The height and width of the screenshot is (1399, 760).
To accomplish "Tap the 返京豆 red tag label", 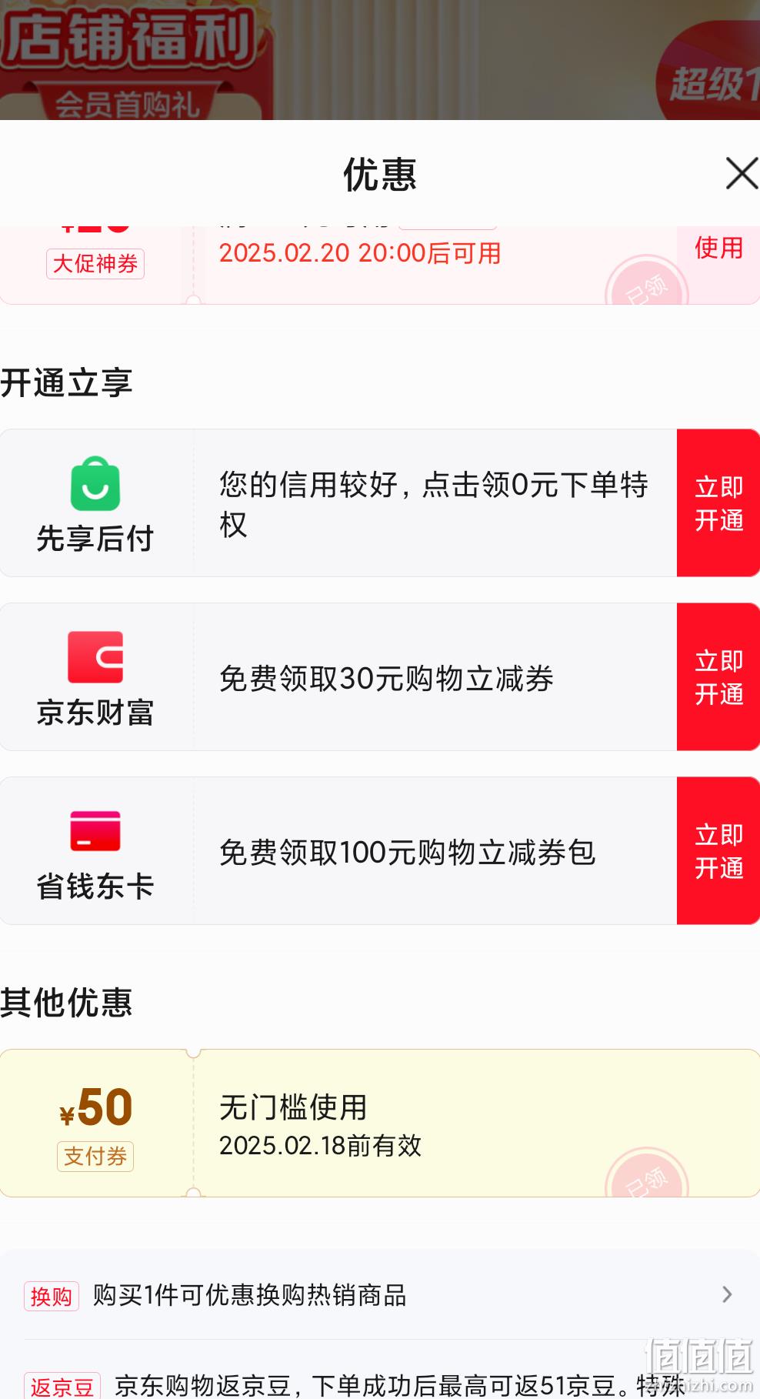I will [x=62, y=1387].
